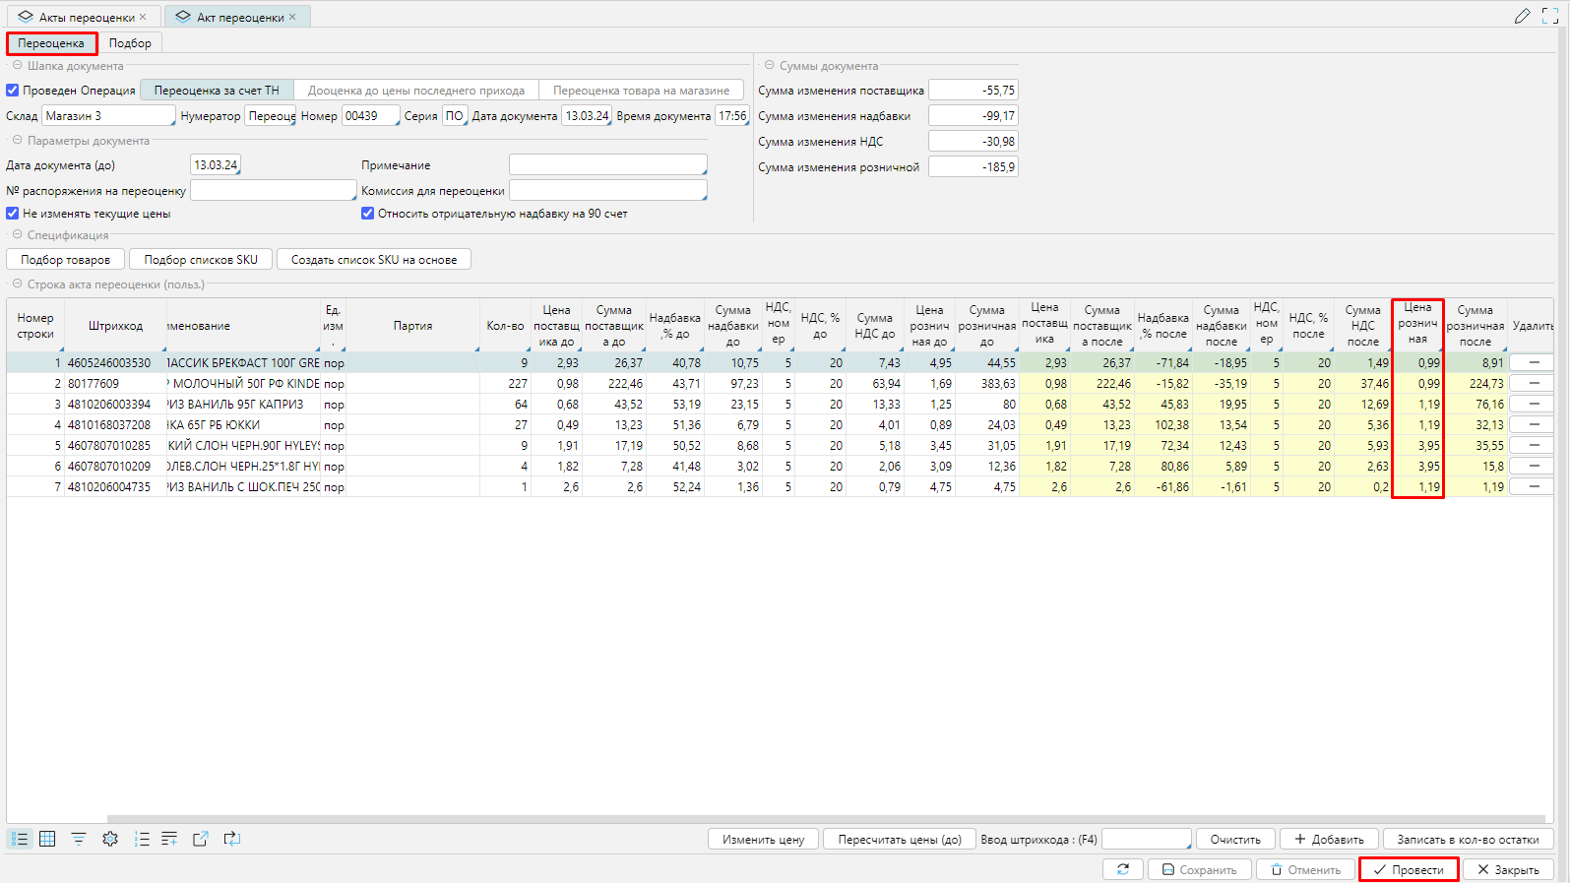This screenshot has height=883, width=1570.
Task: Toggle 'Относить отрицательную надбавку на 90 счет'
Action: (367, 214)
